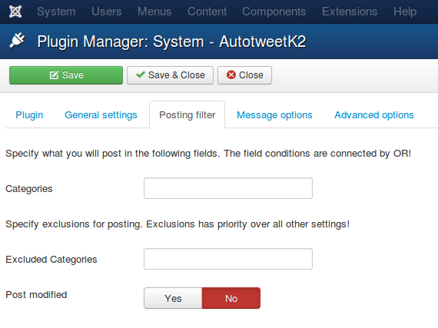Open the Help menu
The width and height of the screenshot is (438, 328).
click(x=405, y=12)
